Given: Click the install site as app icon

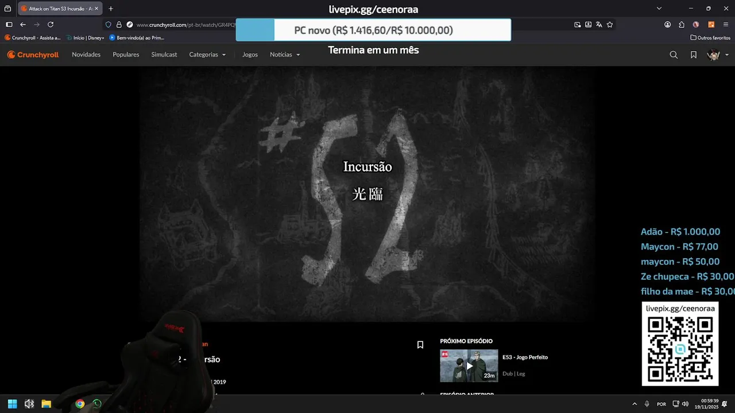Looking at the screenshot, I should coord(588,25).
